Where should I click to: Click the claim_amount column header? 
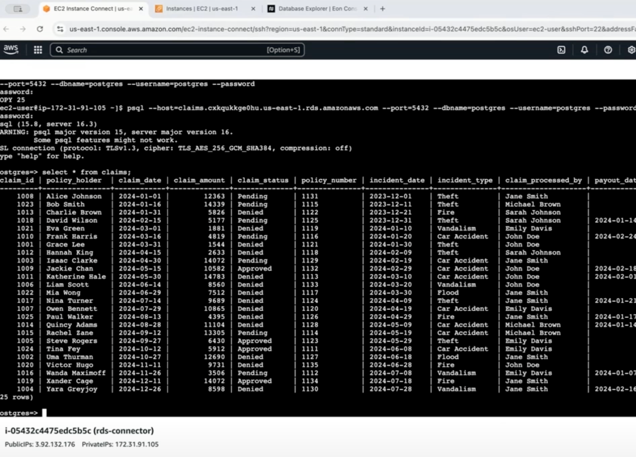tap(199, 180)
